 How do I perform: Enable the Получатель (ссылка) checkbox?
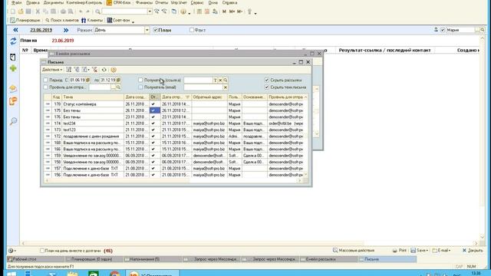(140, 80)
